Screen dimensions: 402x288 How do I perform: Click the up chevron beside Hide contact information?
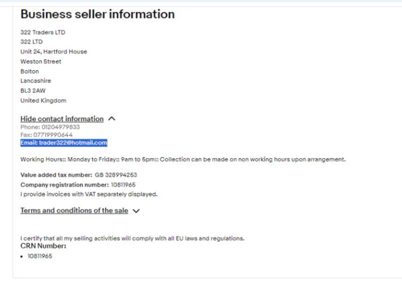coord(111,118)
